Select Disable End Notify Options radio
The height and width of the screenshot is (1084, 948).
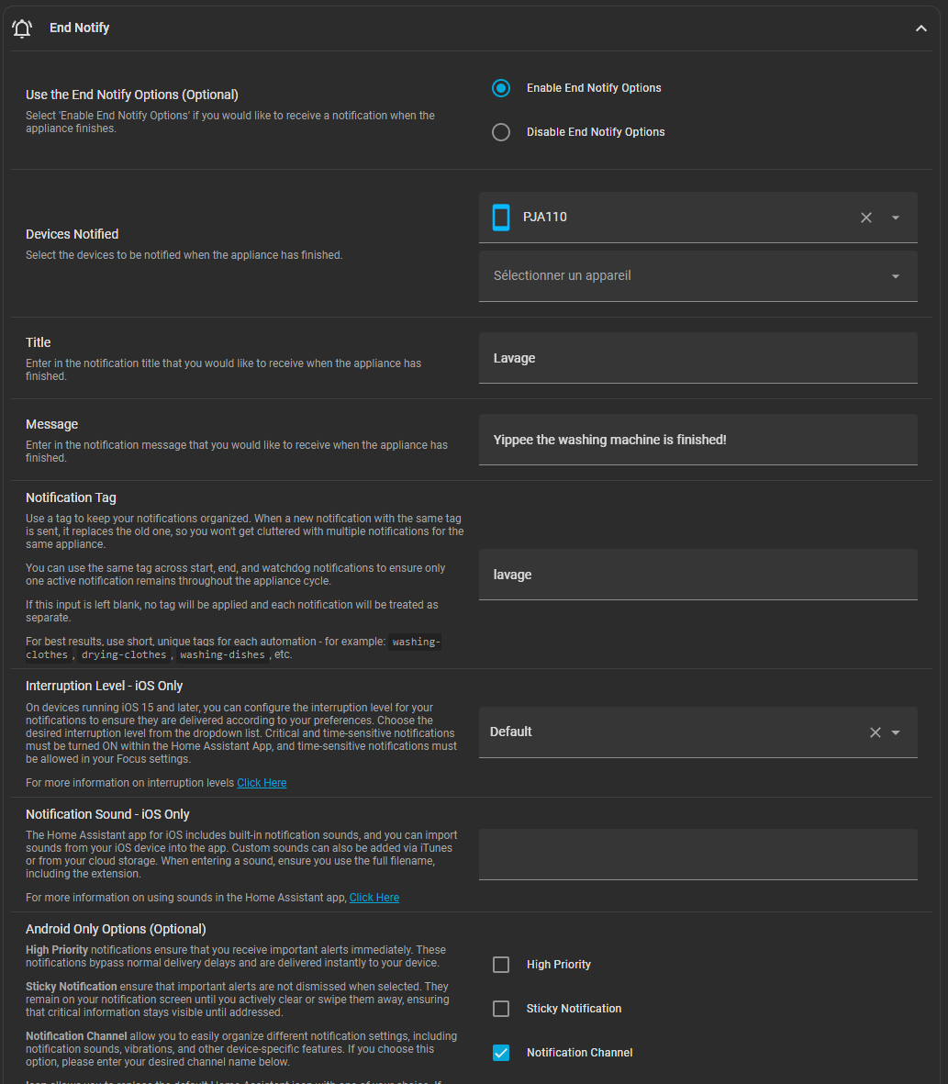[x=501, y=132]
